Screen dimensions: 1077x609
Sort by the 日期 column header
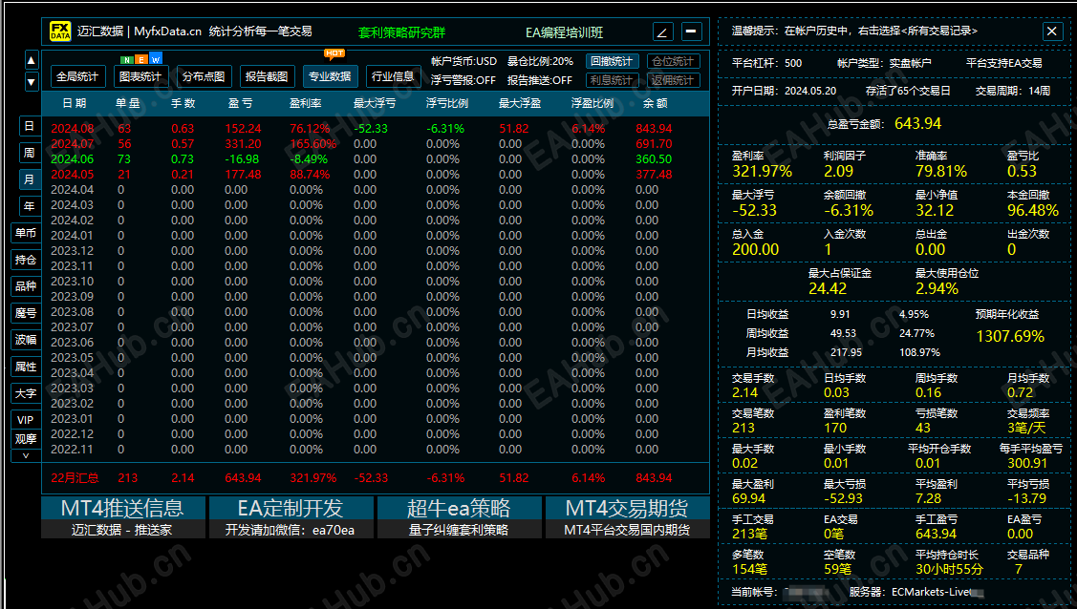75,103
